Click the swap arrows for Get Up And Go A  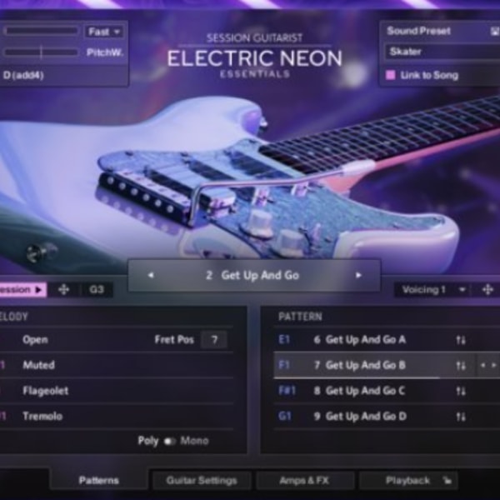tap(461, 340)
